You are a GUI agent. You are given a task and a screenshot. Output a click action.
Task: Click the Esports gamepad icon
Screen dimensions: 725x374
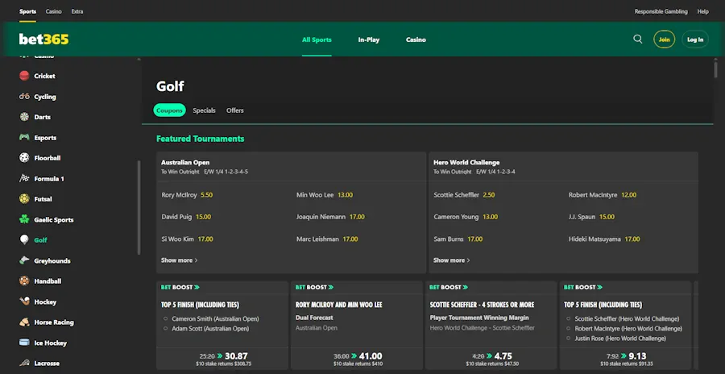click(24, 138)
